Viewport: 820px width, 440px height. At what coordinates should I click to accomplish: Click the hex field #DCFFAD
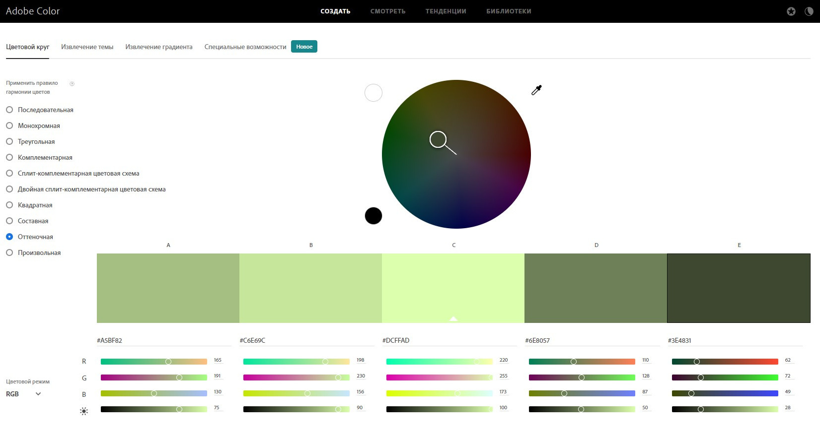449,340
